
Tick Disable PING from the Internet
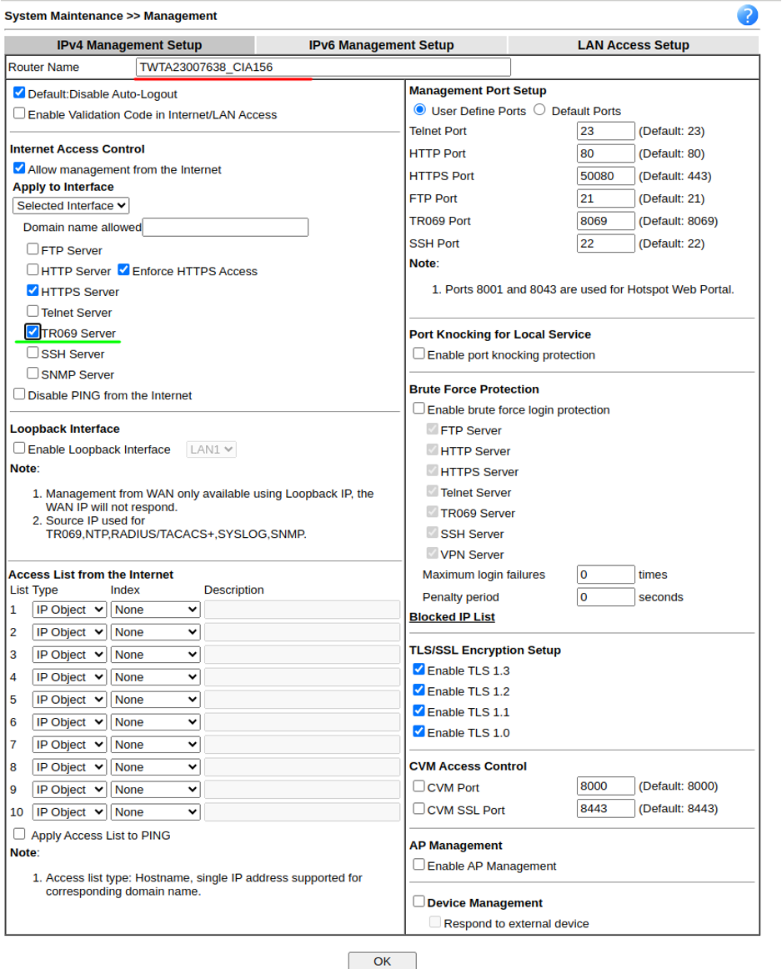(x=20, y=394)
